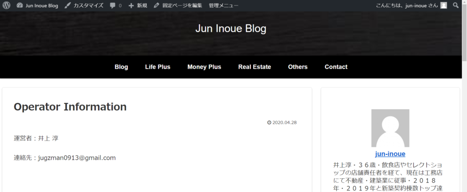467x192 pixels.
Task: Click 固定ページを編集 to edit page
Action: (178, 5)
